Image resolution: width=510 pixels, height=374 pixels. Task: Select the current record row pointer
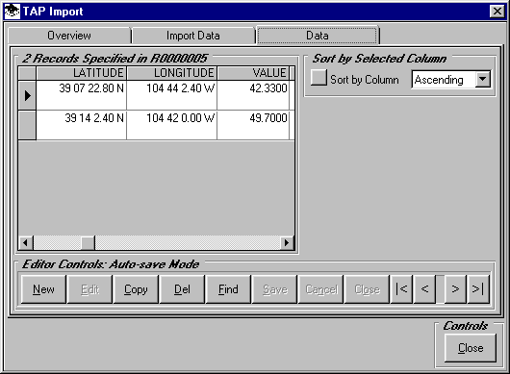pos(27,95)
